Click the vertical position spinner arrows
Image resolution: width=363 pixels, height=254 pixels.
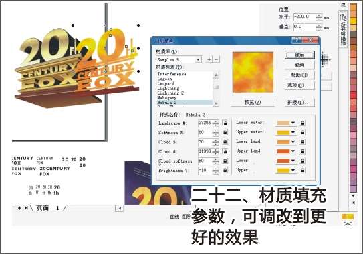[319, 27]
